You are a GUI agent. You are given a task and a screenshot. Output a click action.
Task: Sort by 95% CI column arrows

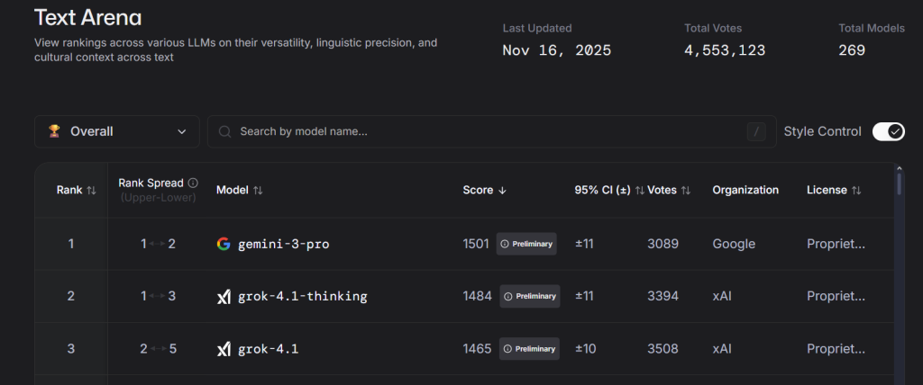pyautogui.click(x=639, y=190)
